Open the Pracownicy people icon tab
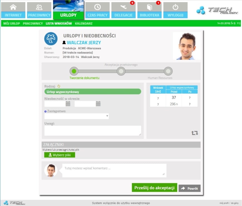The image size is (242, 206). tap(39, 8)
